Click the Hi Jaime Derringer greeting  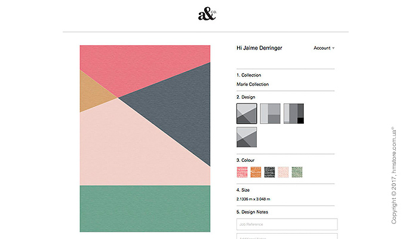tap(259, 48)
